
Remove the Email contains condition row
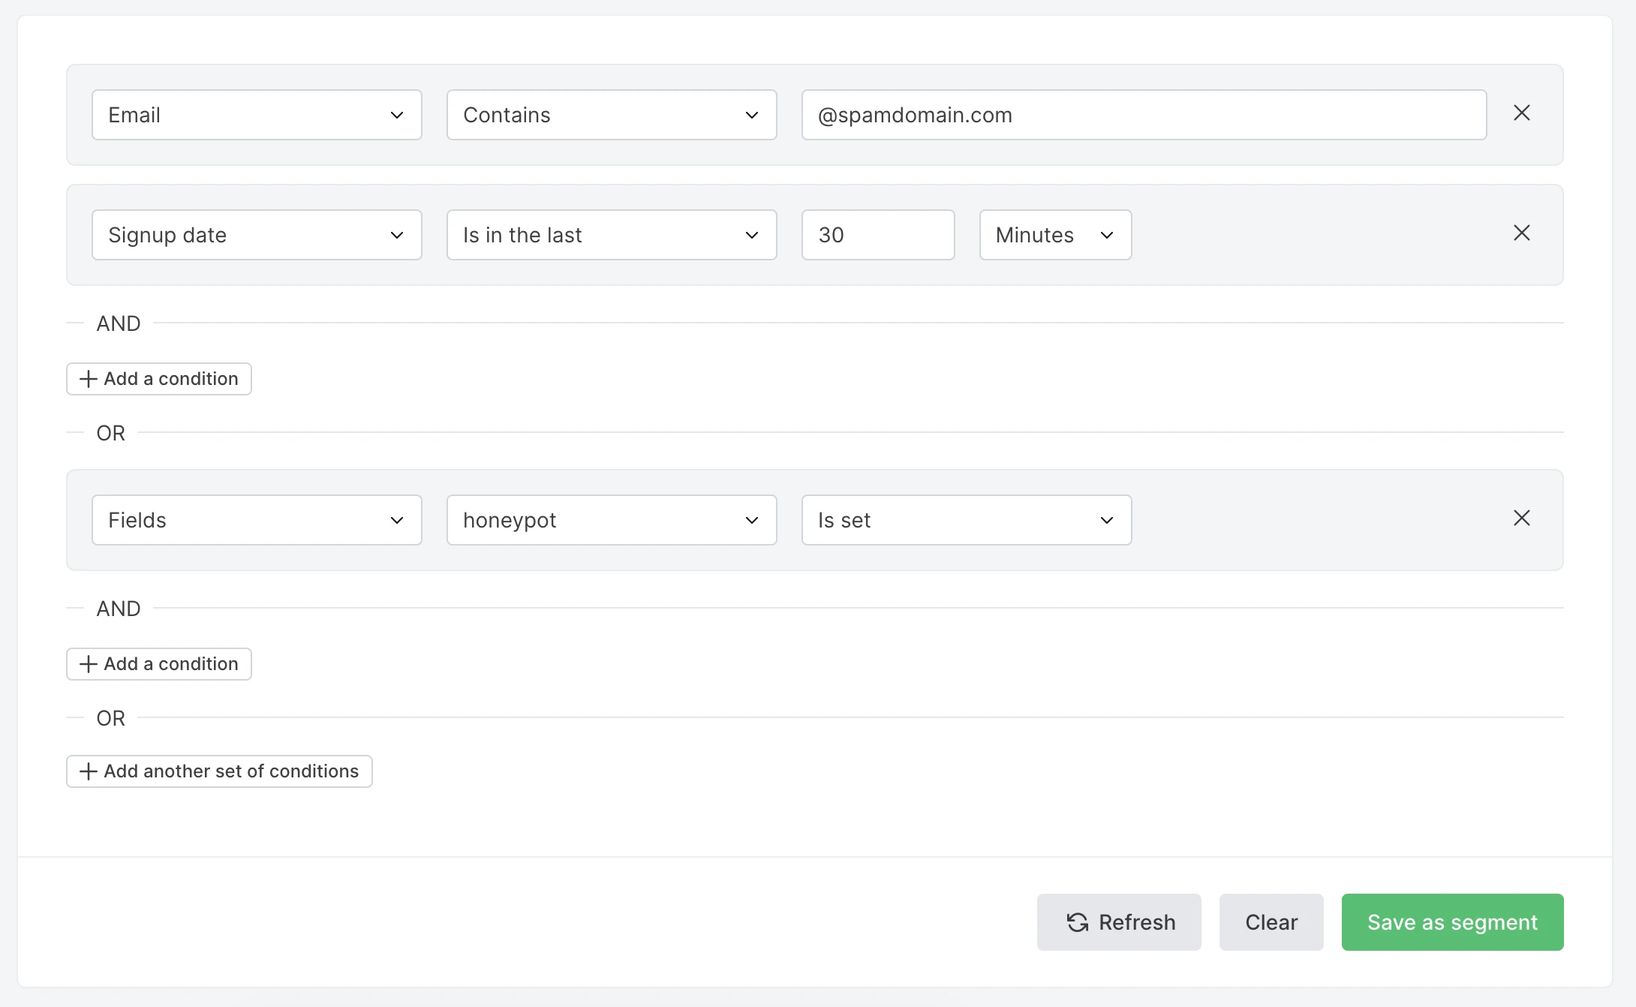coord(1521,113)
